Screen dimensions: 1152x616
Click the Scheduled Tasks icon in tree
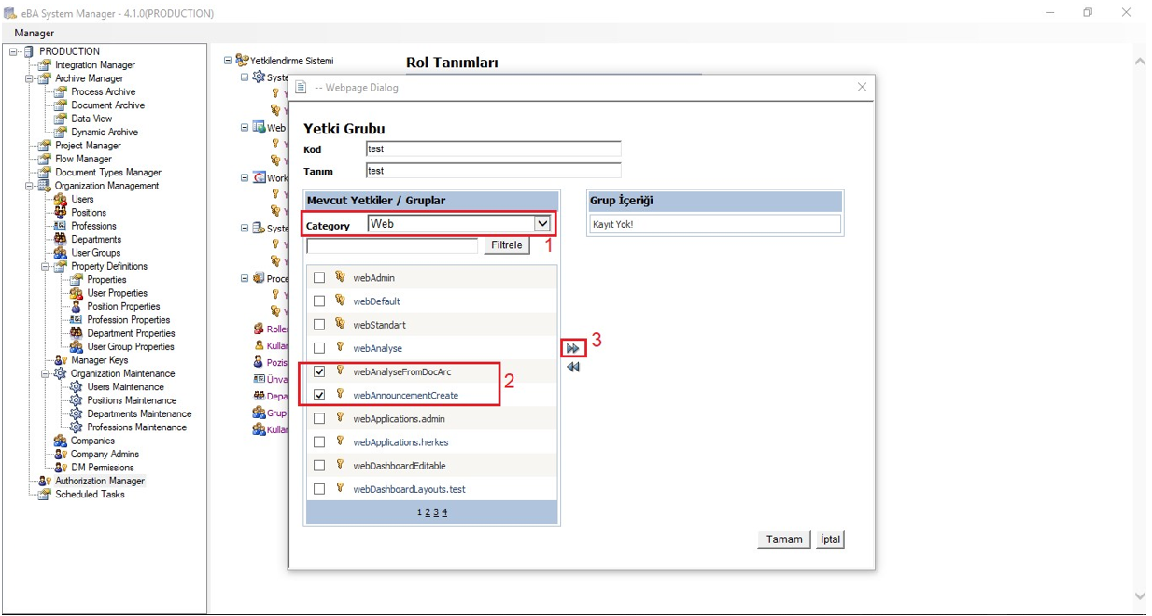click(44, 495)
